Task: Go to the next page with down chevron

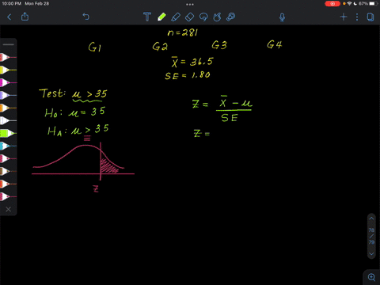Action: tap(371, 254)
